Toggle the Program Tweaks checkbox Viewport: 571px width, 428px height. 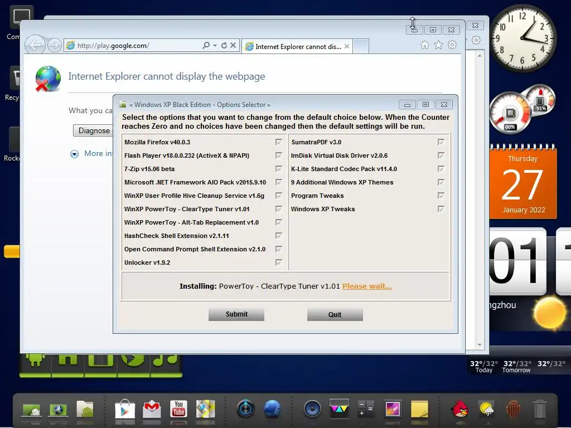(x=441, y=196)
